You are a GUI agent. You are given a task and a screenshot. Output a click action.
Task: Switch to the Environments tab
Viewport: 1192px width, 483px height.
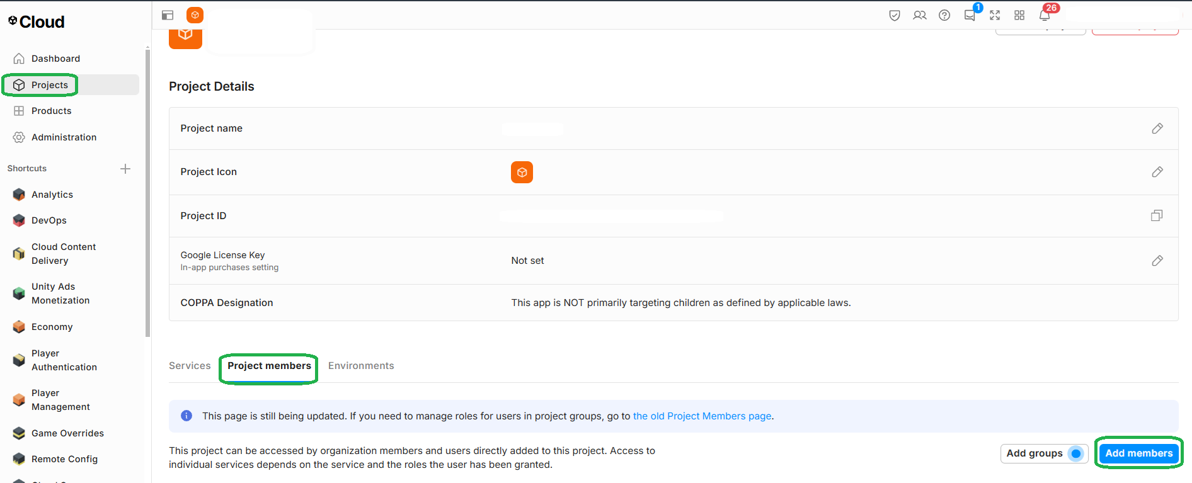tap(361, 366)
